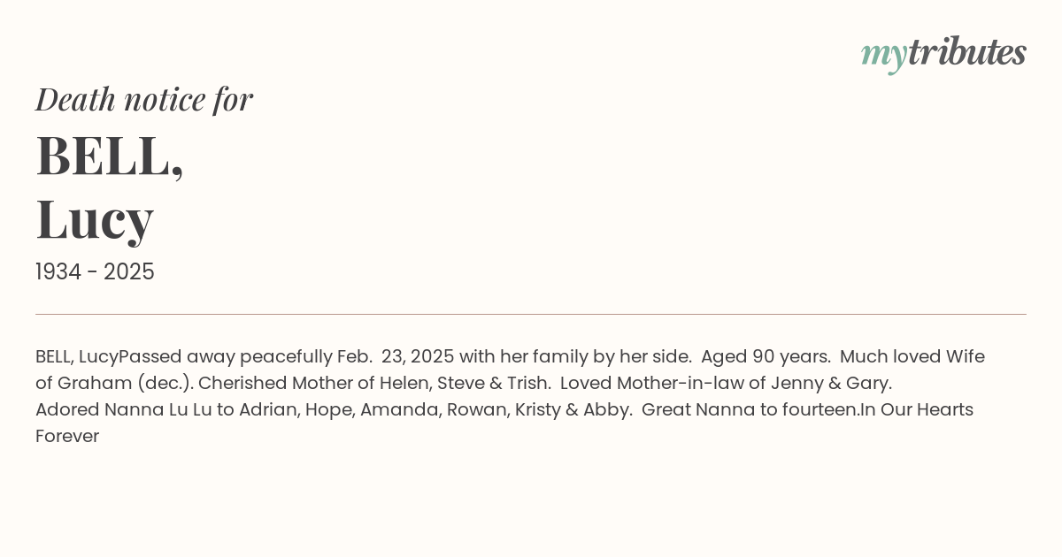Click "Loved Mother-in-law of Jenny & Gary"

726,384
